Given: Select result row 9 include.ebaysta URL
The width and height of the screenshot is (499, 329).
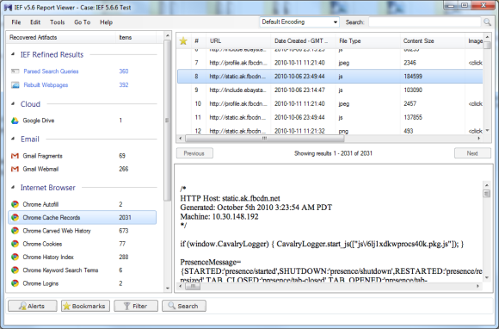Looking at the screenshot, I should pos(330,90).
